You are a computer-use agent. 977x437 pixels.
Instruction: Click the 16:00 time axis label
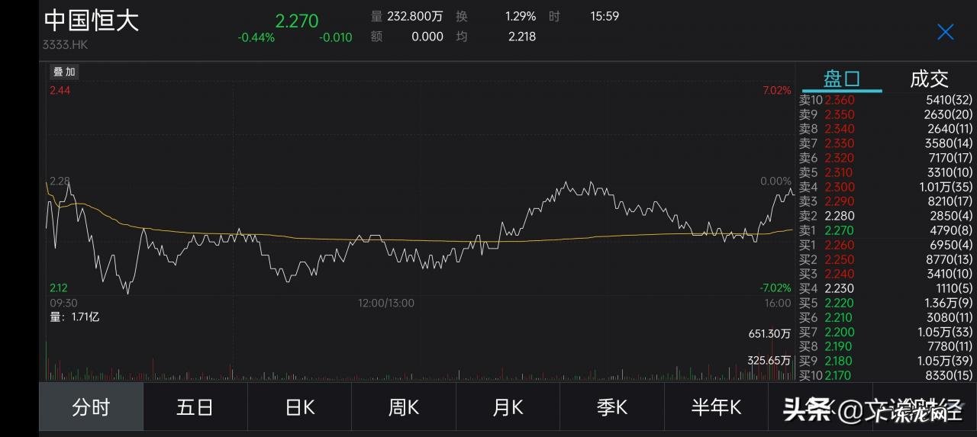(x=779, y=303)
